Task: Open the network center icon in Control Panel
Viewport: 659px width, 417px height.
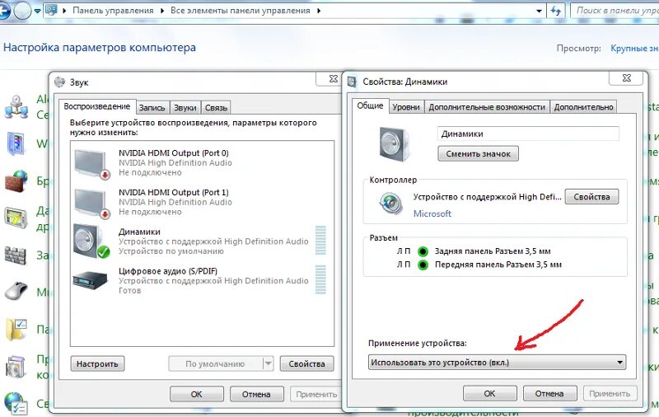Action: point(16,106)
